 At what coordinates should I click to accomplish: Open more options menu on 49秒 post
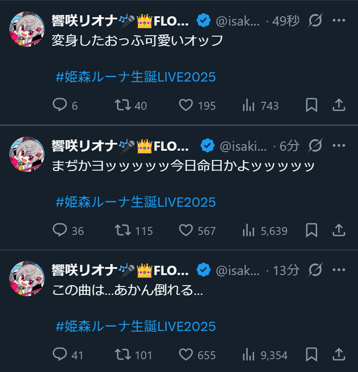pos(339,20)
